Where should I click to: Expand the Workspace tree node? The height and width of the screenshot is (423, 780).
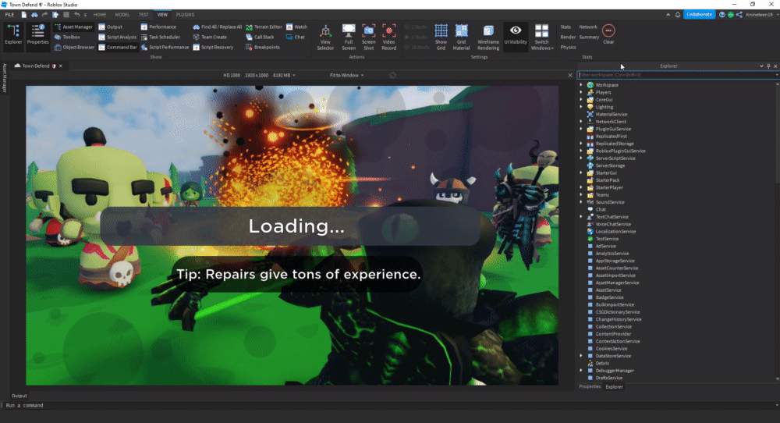pos(581,85)
